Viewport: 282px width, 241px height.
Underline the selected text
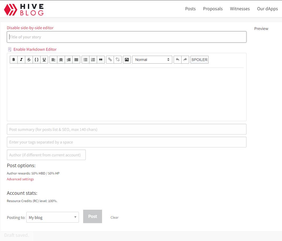tap(44, 60)
